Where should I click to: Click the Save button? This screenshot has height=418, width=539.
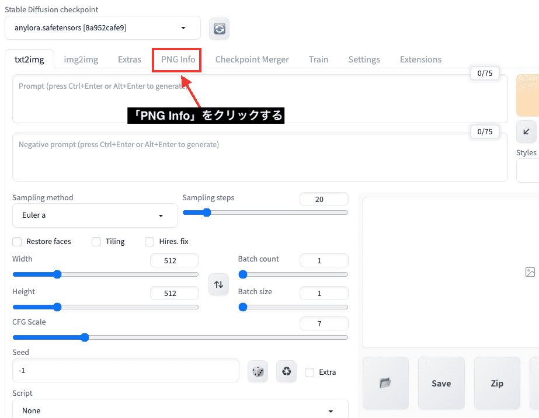(441, 383)
